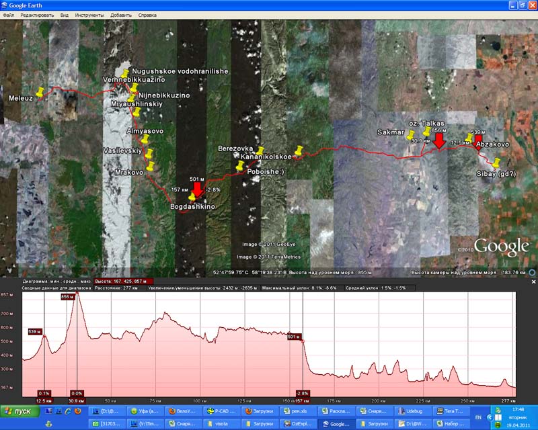Screen dimensions: 538x430
Task: Select the Poboishe placemark pushpin
Action: [240, 166]
